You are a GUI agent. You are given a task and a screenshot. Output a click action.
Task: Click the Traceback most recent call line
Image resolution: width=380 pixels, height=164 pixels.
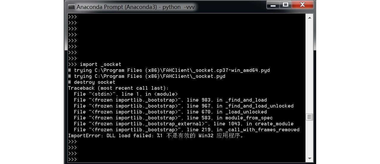[118, 88]
